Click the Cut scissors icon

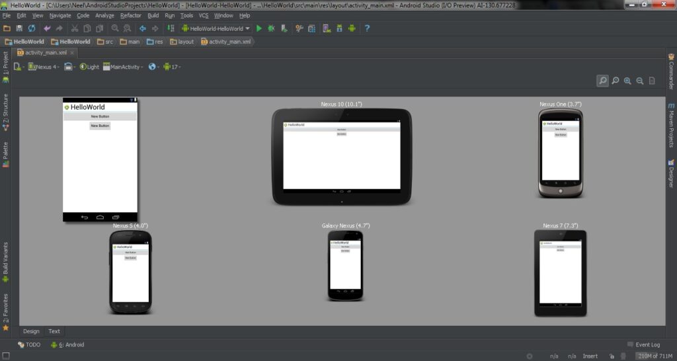point(75,28)
